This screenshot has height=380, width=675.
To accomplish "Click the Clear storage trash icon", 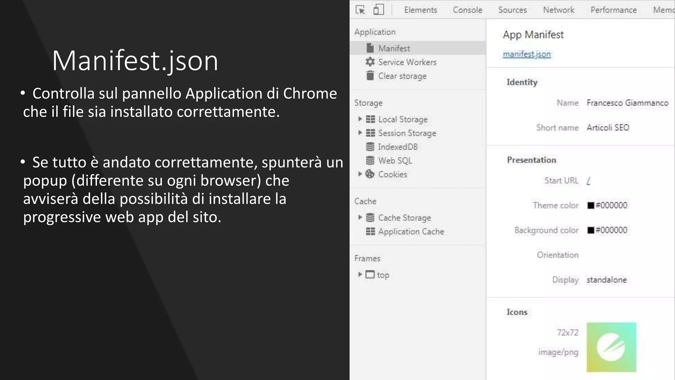I will point(370,76).
